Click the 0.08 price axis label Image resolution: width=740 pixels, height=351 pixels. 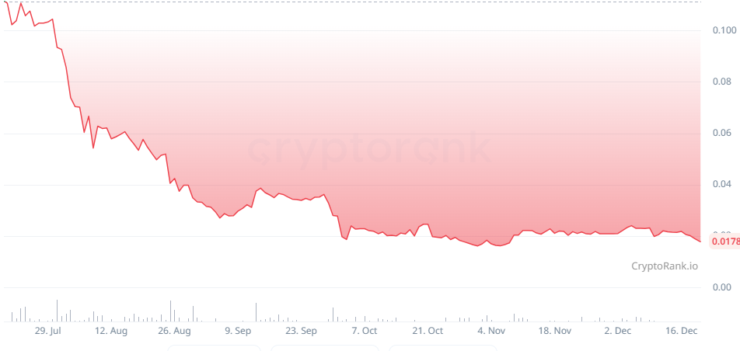[721, 82]
